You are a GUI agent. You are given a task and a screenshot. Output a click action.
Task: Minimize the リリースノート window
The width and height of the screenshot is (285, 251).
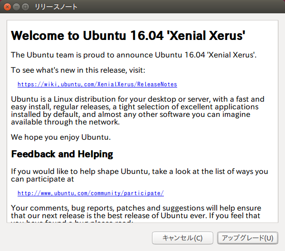[x=16, y=7]
